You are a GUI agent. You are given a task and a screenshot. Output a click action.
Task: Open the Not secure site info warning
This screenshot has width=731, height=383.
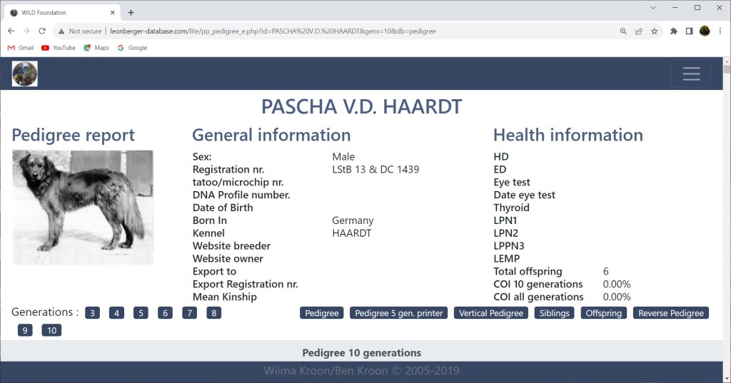click(x=80, y=31)
